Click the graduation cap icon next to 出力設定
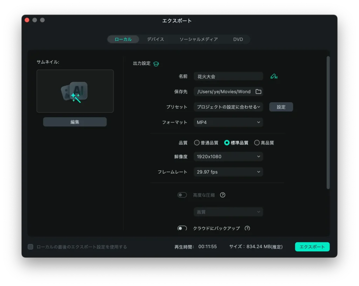359x286 pixels. (155, 63)
